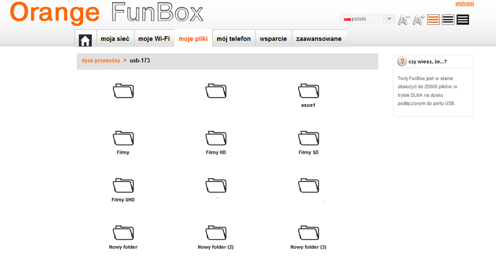Go to the zaawansowane tab
The image size is (496, 256).
click(x=319, y=39)
